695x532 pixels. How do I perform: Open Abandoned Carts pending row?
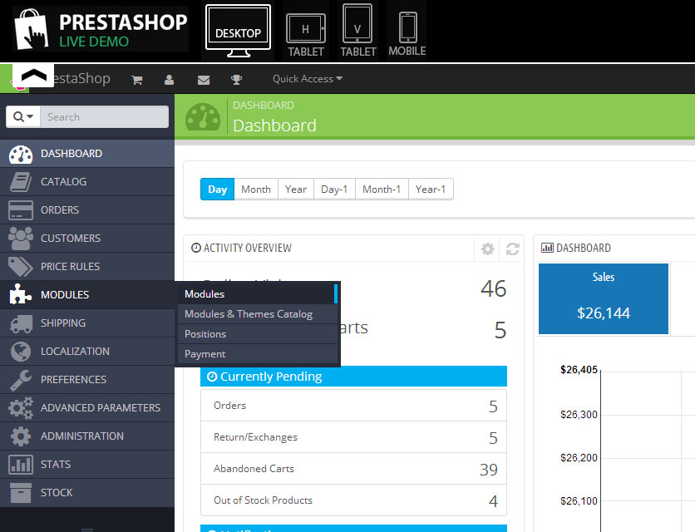tap(353, 469)
